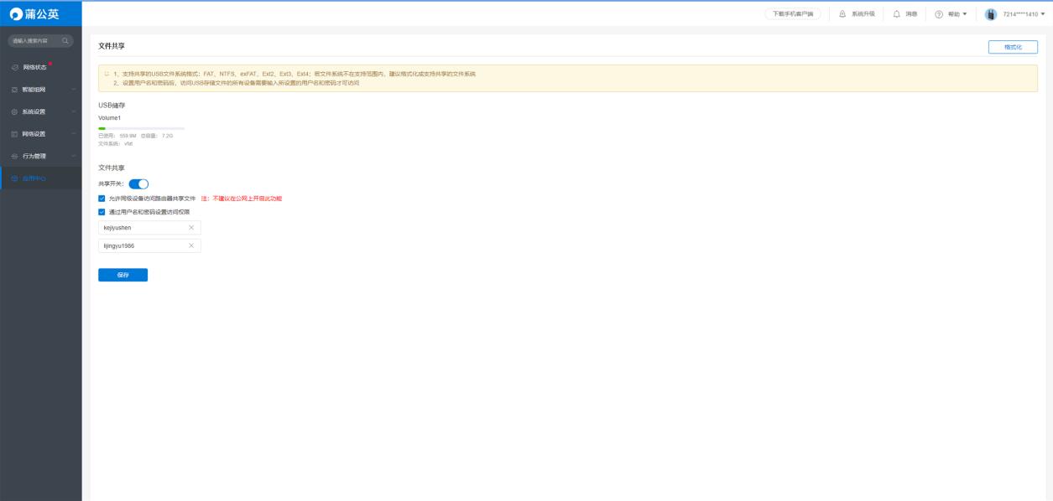The width and height of the screenshot is (1053, 501).
Task: Clear the lijingyu1986 field with its X icon
Action: pyautogui.click(x=191, y=245)
